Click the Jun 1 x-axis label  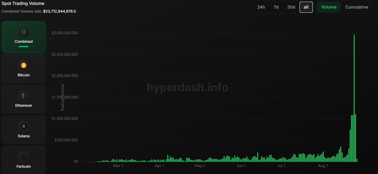[241, 166]
